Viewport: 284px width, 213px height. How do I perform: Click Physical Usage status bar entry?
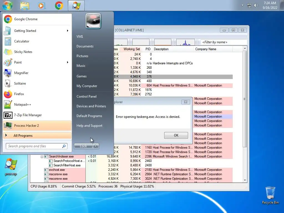(x=137, y=186)
